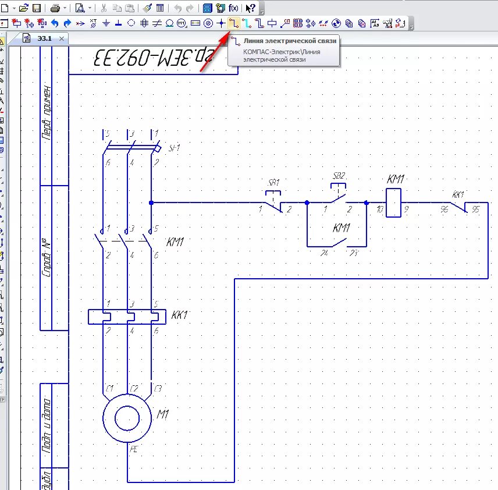
Task: Select the chassis connection symbol icon
Action: click(119, 23)
